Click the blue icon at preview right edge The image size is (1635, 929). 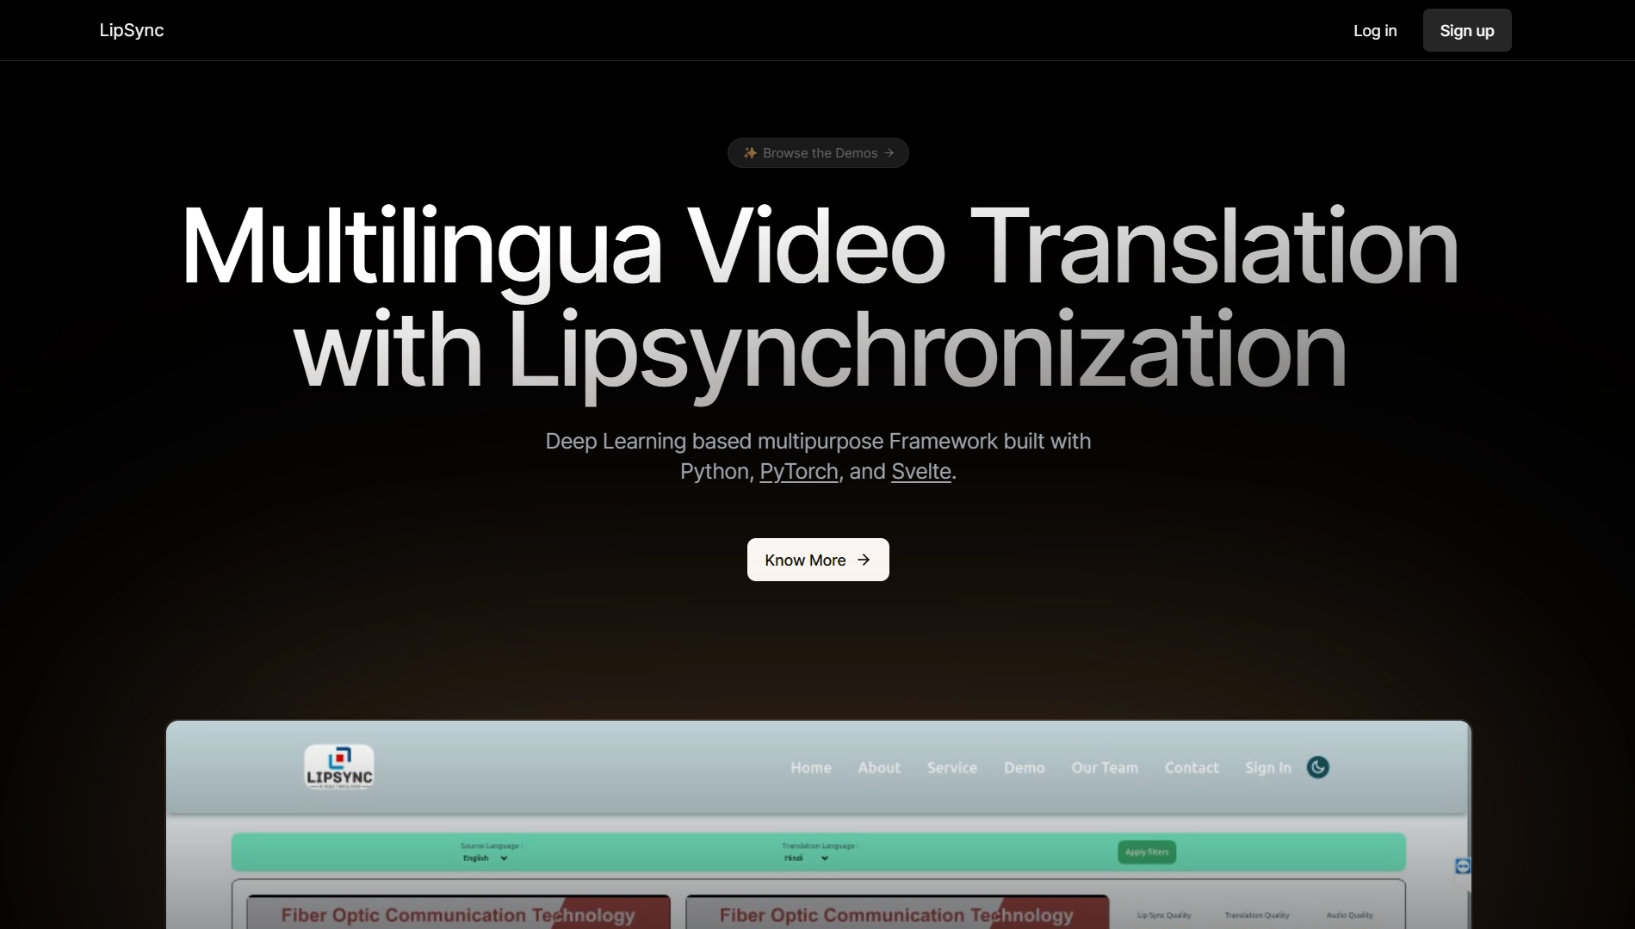pos(1462,866)
